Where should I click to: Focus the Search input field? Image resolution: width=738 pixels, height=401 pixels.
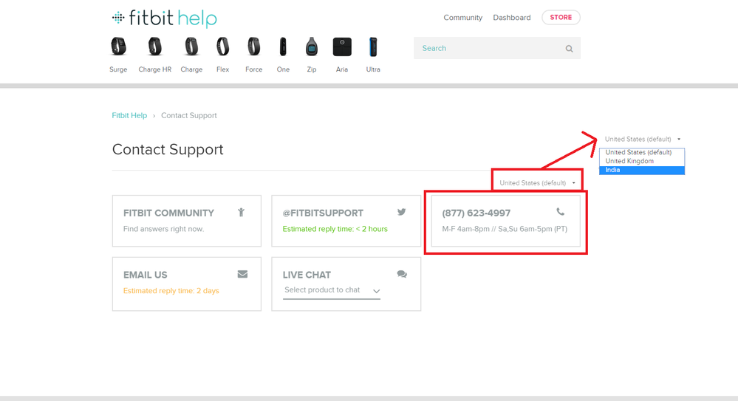pos(497,48)
